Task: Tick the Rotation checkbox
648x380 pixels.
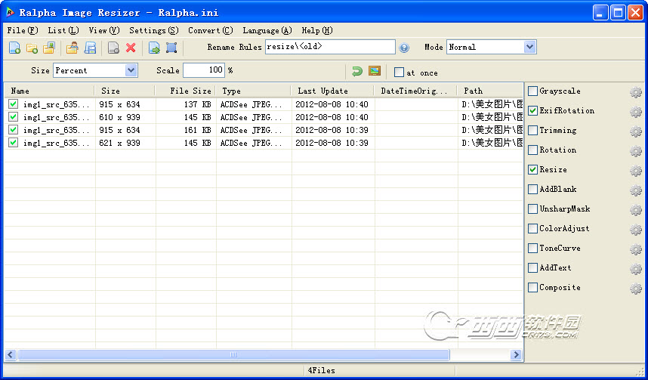Action: [533, 150]
